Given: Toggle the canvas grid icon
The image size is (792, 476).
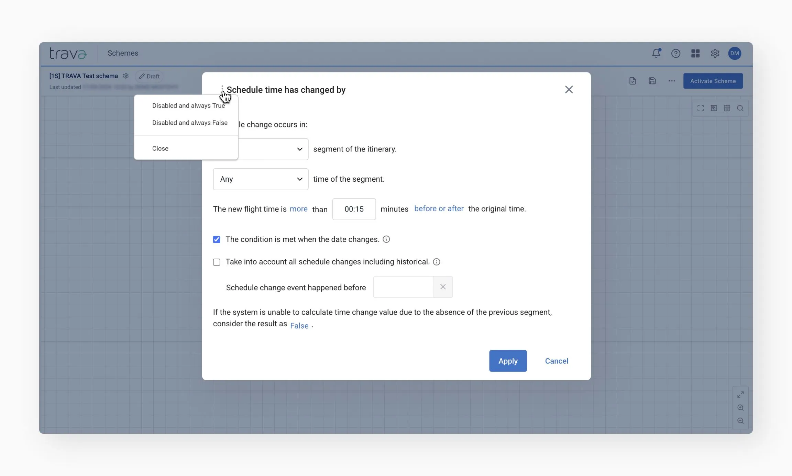Looking at the screenshot, I should [727, 108].
